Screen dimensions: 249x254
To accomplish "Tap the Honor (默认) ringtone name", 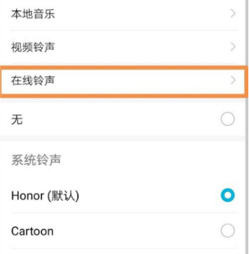I will point(45,196).
